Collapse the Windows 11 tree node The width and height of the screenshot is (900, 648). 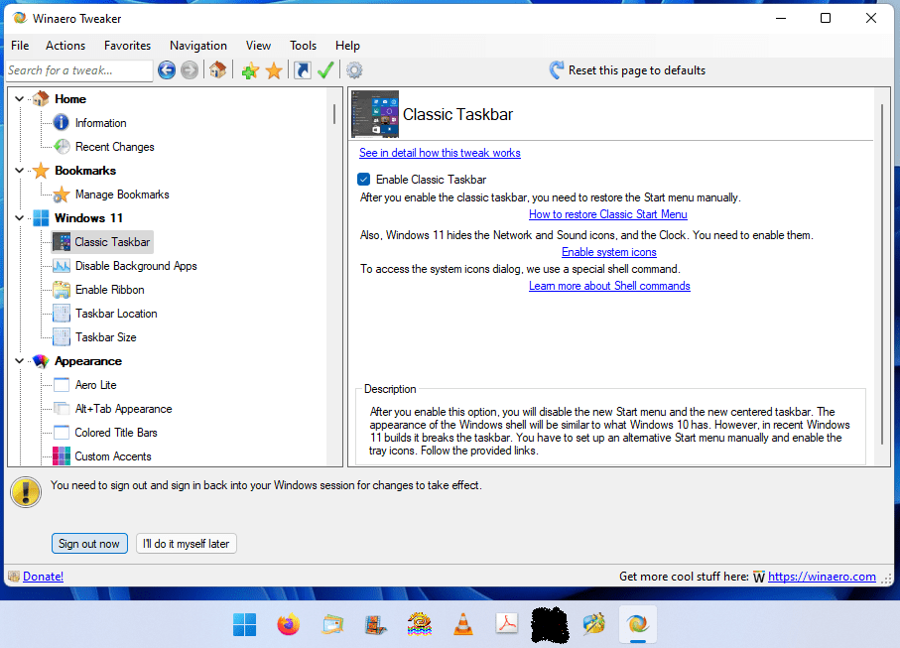point(20,218)
